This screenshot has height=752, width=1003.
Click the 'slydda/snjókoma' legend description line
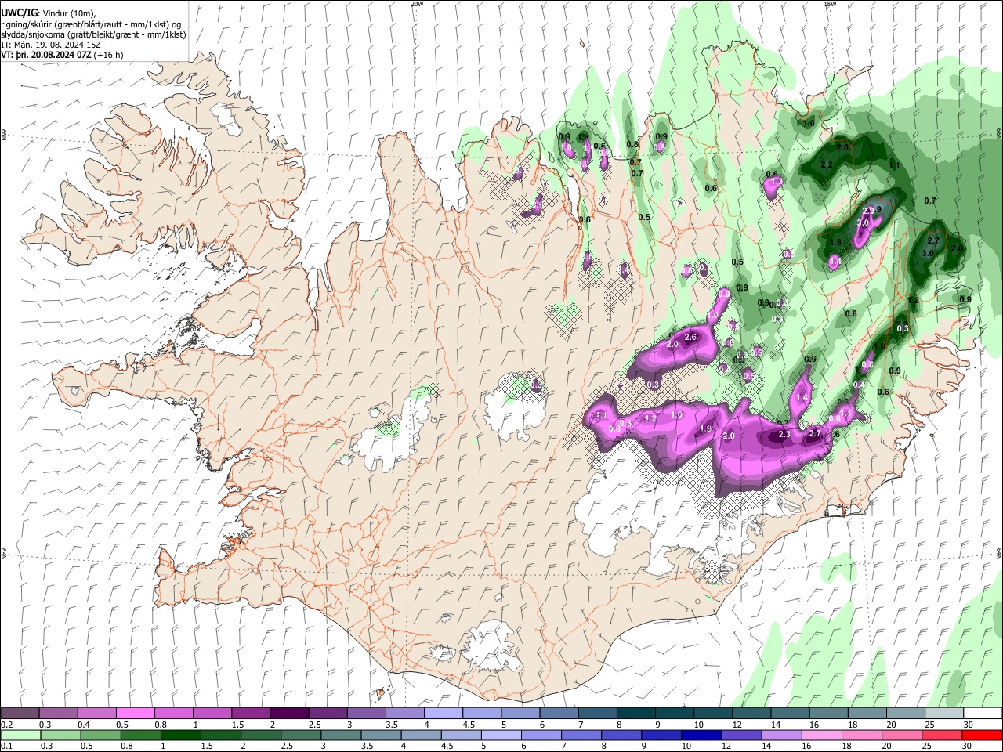[93, 34]
